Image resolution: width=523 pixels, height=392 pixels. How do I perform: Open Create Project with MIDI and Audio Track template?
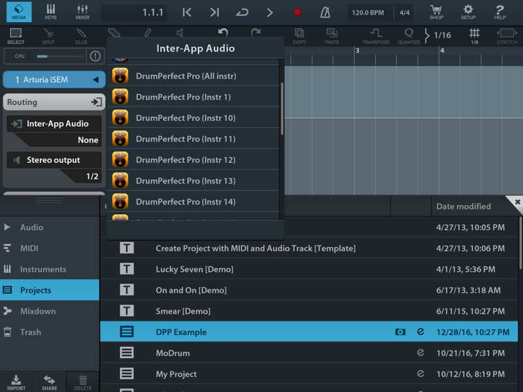coord(309,248)
